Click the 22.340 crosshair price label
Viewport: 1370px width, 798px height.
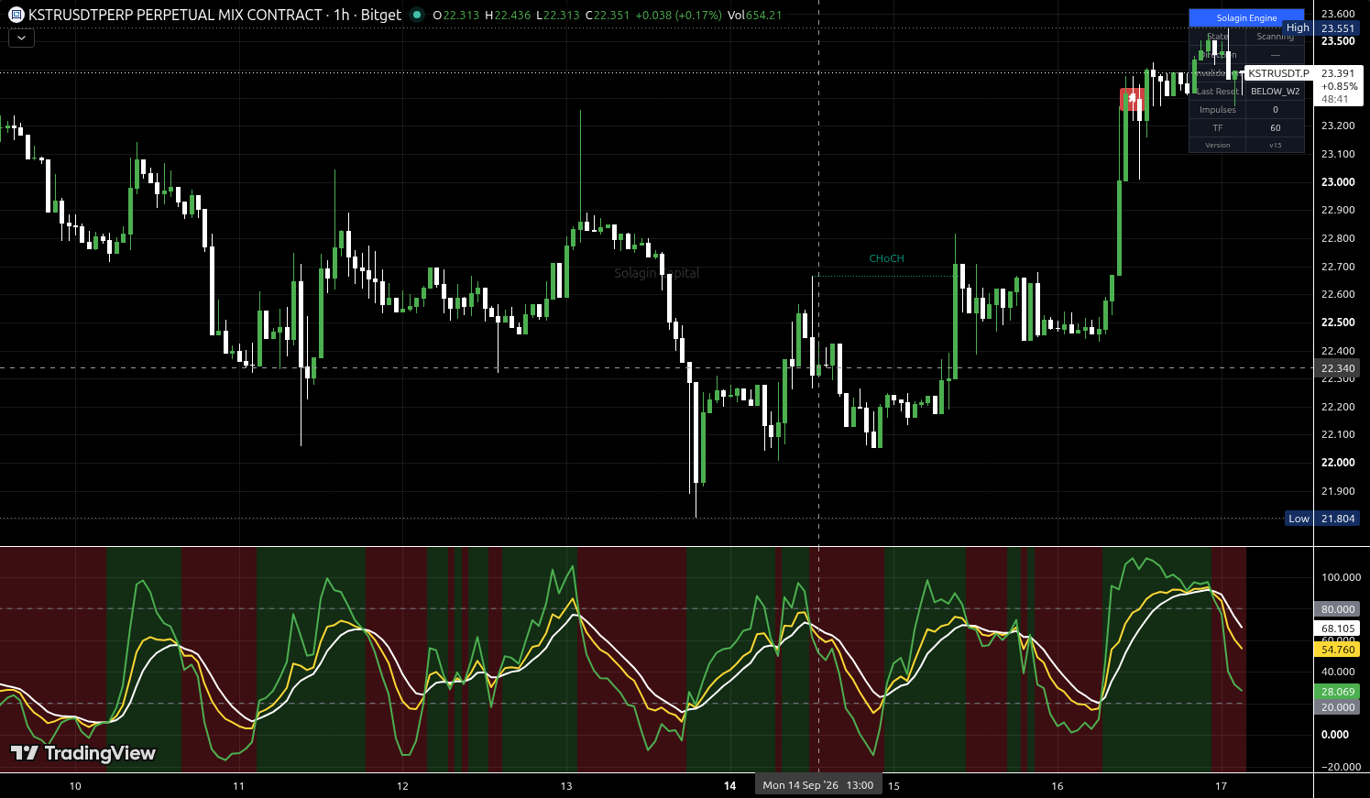click(x=1338, y=368)
